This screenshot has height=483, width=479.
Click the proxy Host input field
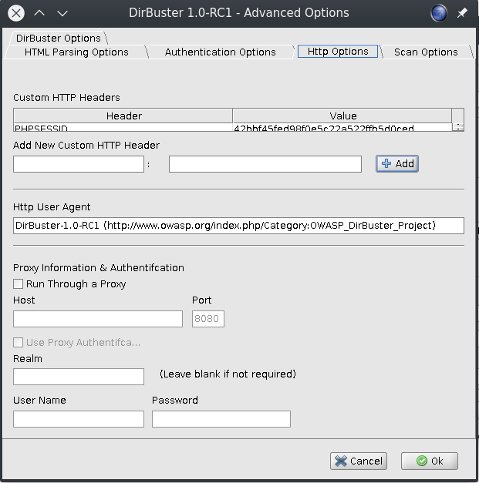click(x=98, y=319)
